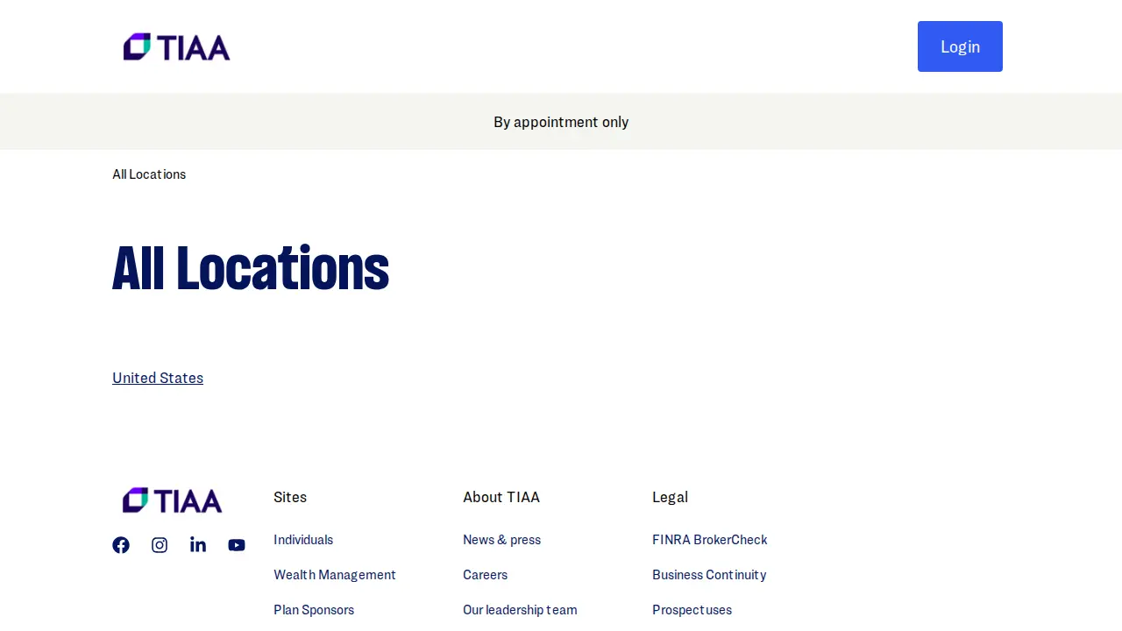Image resolution: width=1122 pixels, height=631 pixels.
Task: Click the All Locations breadcrumb
Action: (149, 174)
